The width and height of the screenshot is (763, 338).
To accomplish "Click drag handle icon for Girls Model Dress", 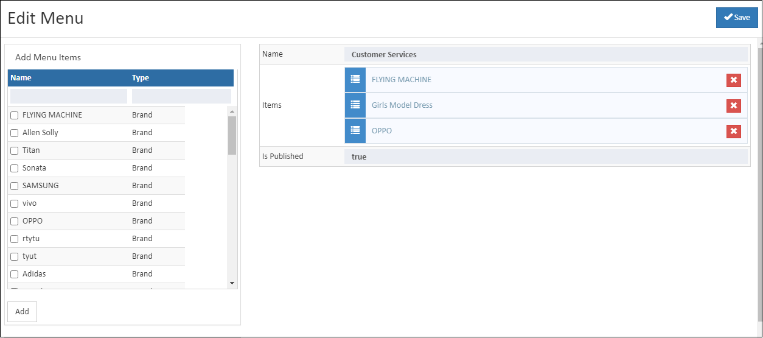I will [x=355, y=105].
